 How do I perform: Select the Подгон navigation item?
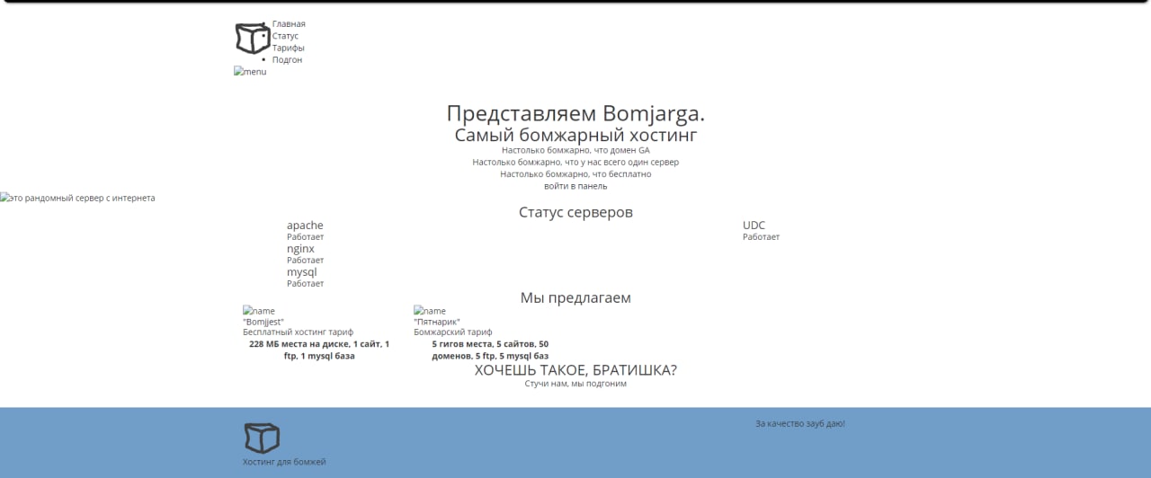click(287, 59)
